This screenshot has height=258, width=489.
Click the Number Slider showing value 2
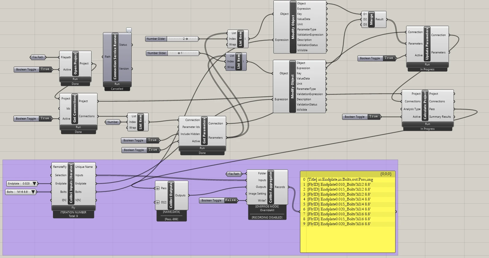click(x=172, y=39)
